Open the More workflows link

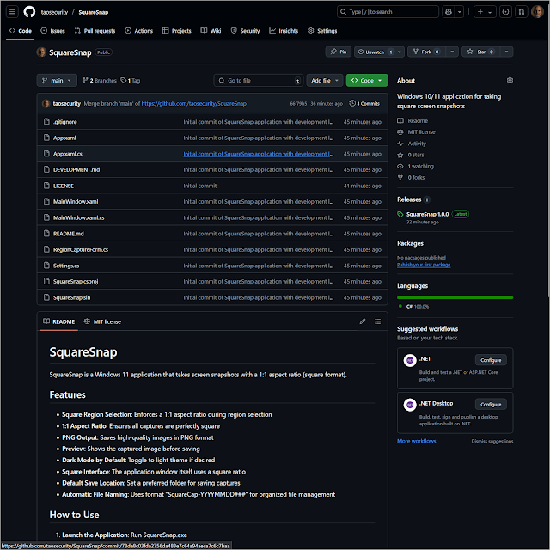click(x=416, y=441)
